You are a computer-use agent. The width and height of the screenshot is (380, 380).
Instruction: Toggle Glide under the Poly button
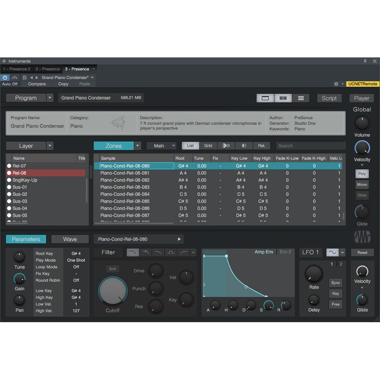coord(362,195)
